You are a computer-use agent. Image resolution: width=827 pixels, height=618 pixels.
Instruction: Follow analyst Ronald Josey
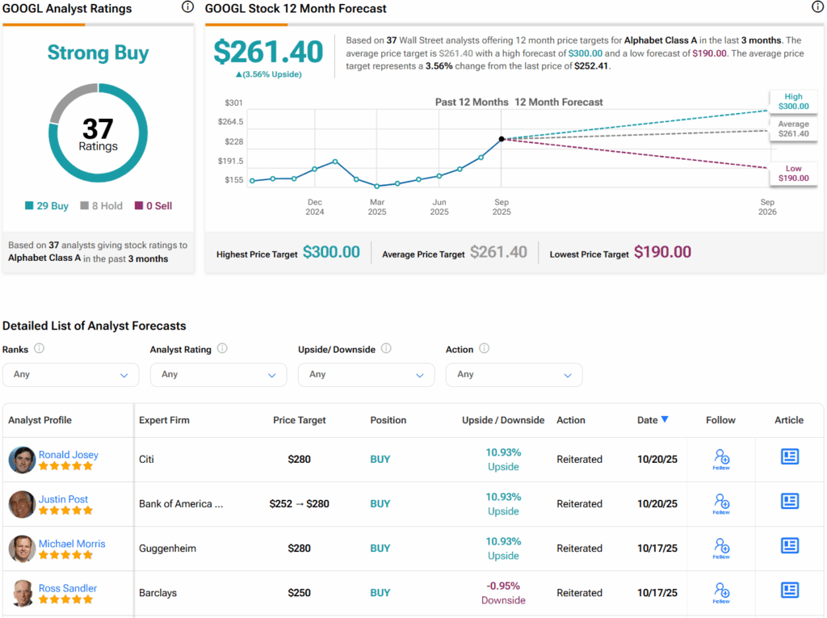point(721,459)
